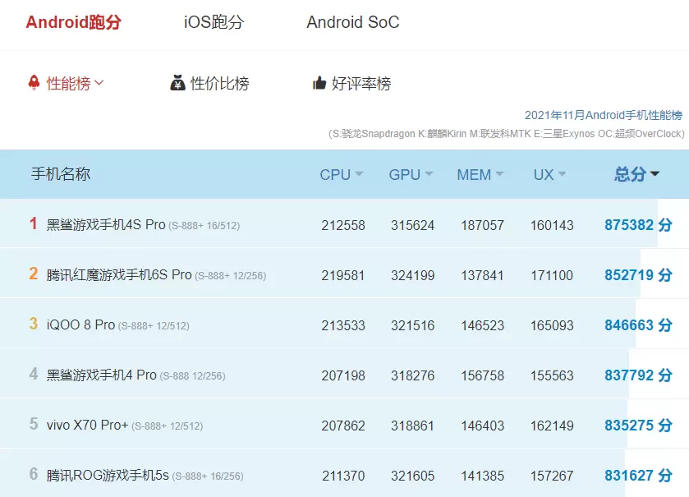This screenshot has height=497, width=689.
Task: Click the thumbs-up icon for 好评率榜
Action: 319,83
